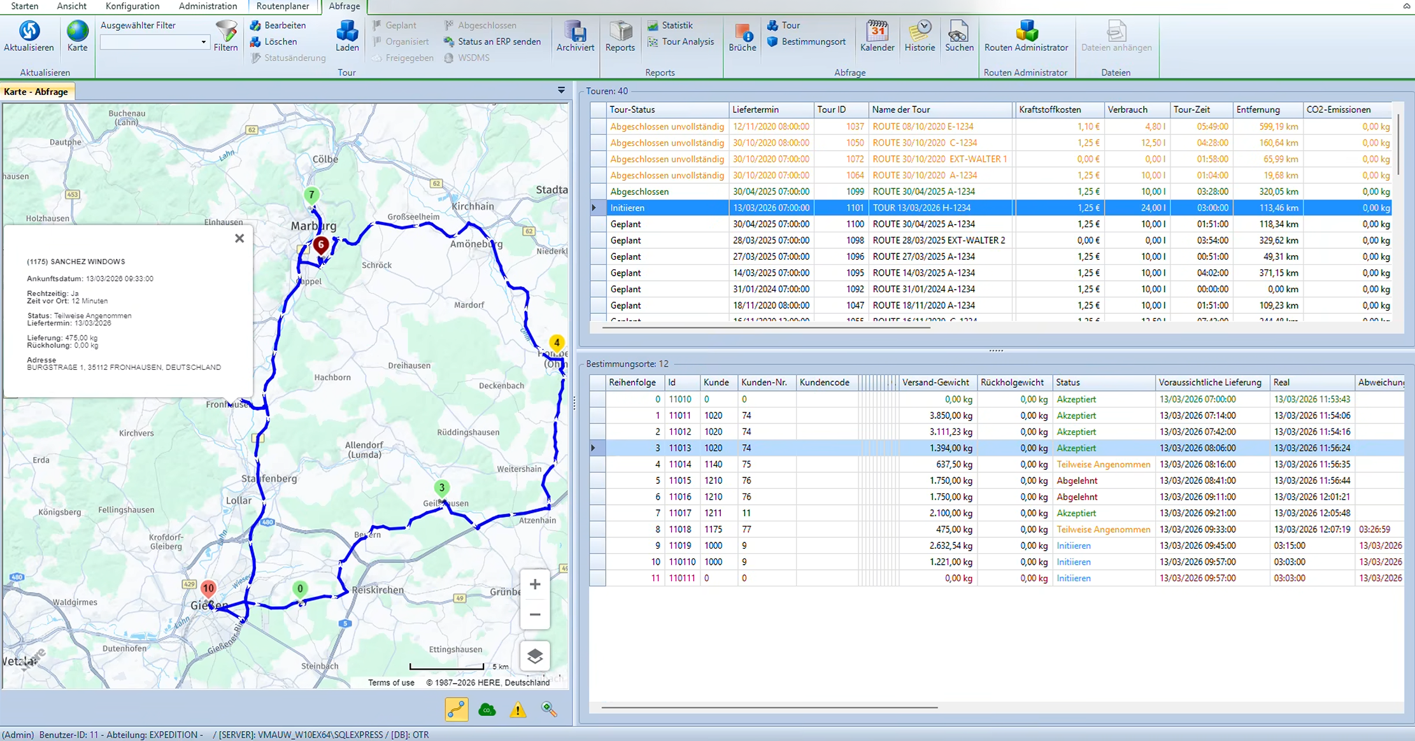
Task: Close the Sanchez Windows info popup
Action: [239, 238]
